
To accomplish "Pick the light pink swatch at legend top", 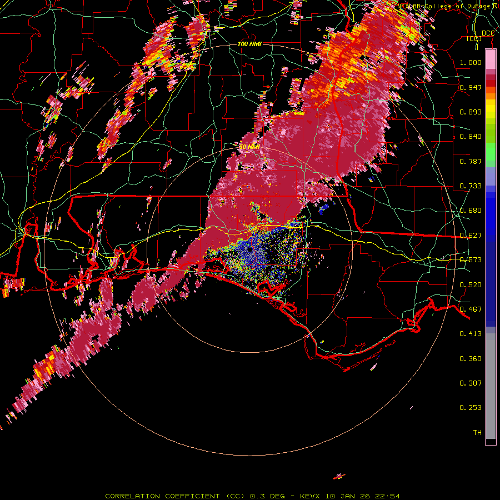I will coord(491,59).
